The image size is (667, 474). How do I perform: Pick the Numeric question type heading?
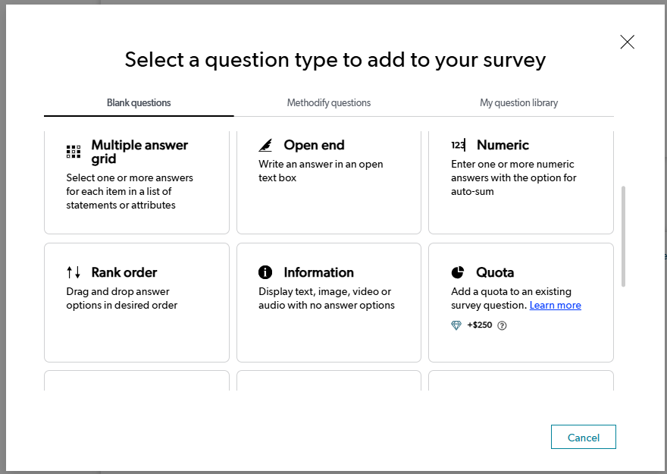tap(503, 146)
